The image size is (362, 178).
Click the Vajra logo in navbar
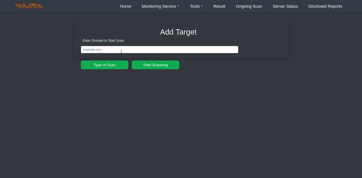[x=29, y=6]
